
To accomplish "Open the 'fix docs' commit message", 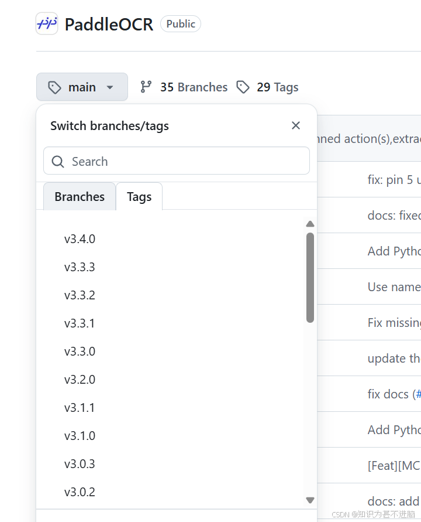I will [x=388, y=394].
